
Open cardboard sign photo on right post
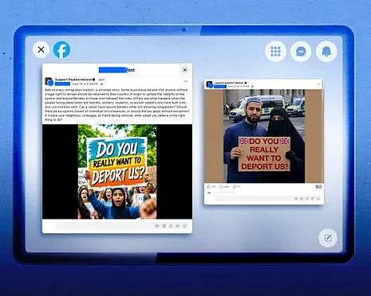264,136
